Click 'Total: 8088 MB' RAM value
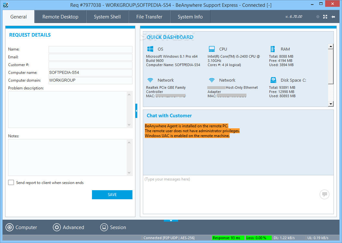 tap(281, 56)
